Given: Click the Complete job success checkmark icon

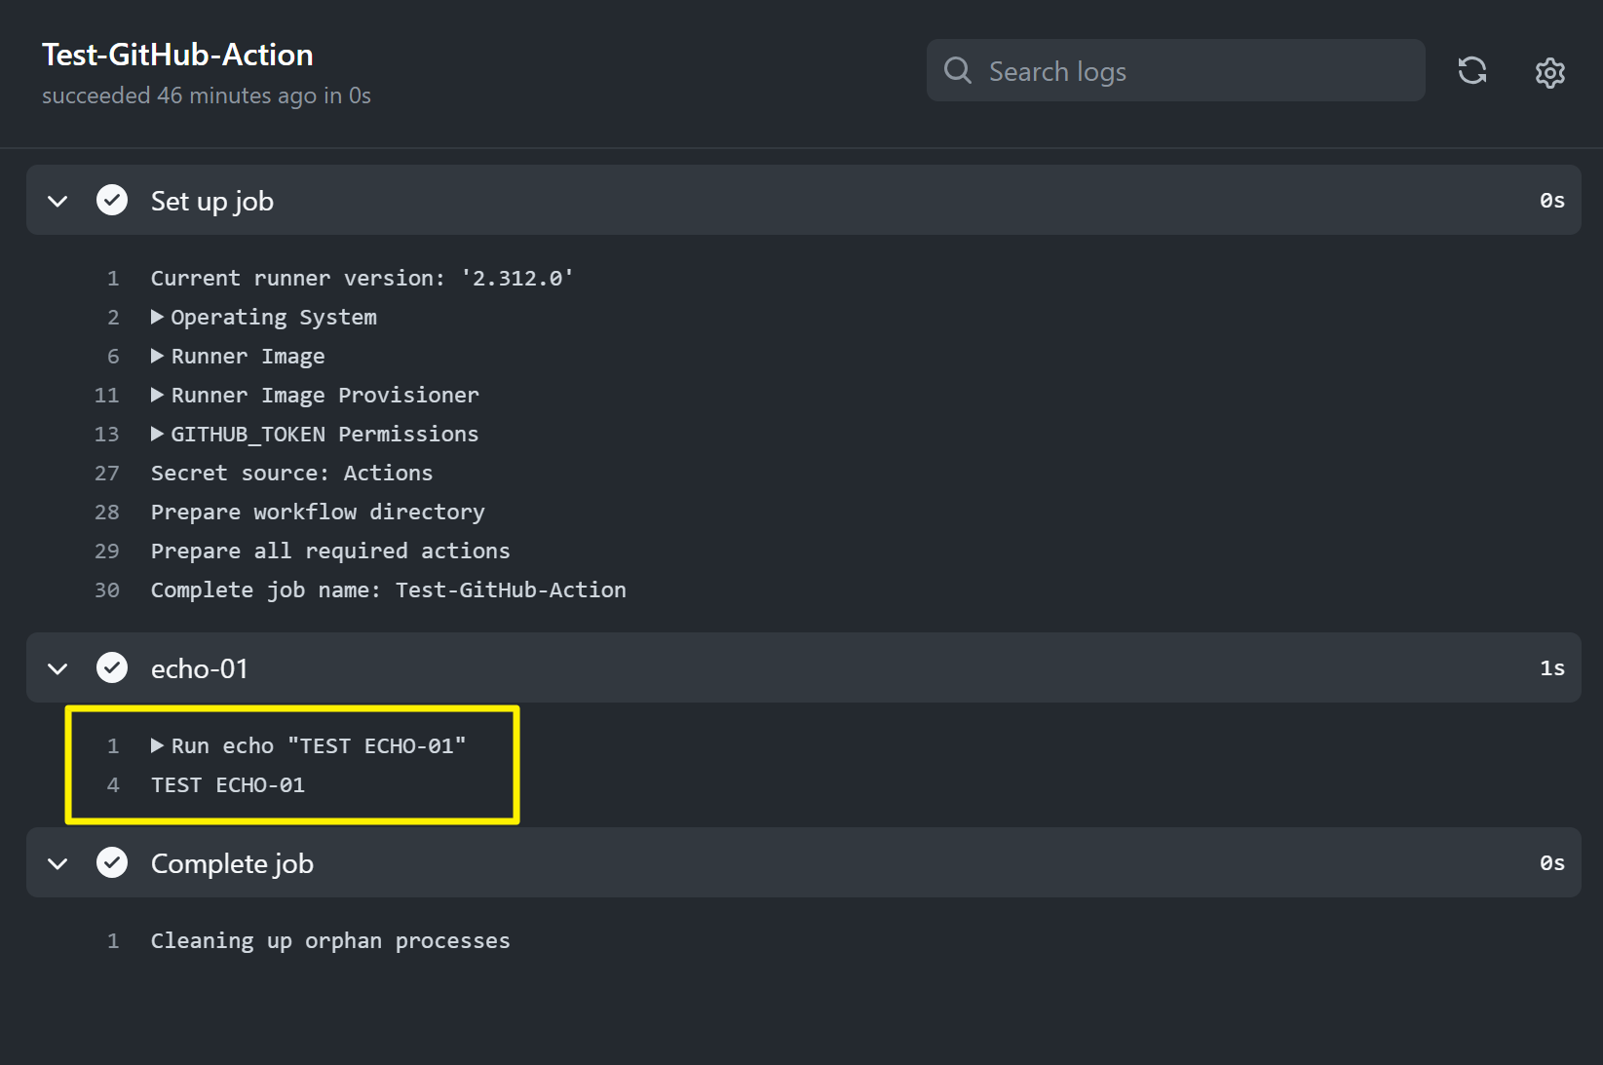Looking at the screenshot, I should [x=112, y=862].
